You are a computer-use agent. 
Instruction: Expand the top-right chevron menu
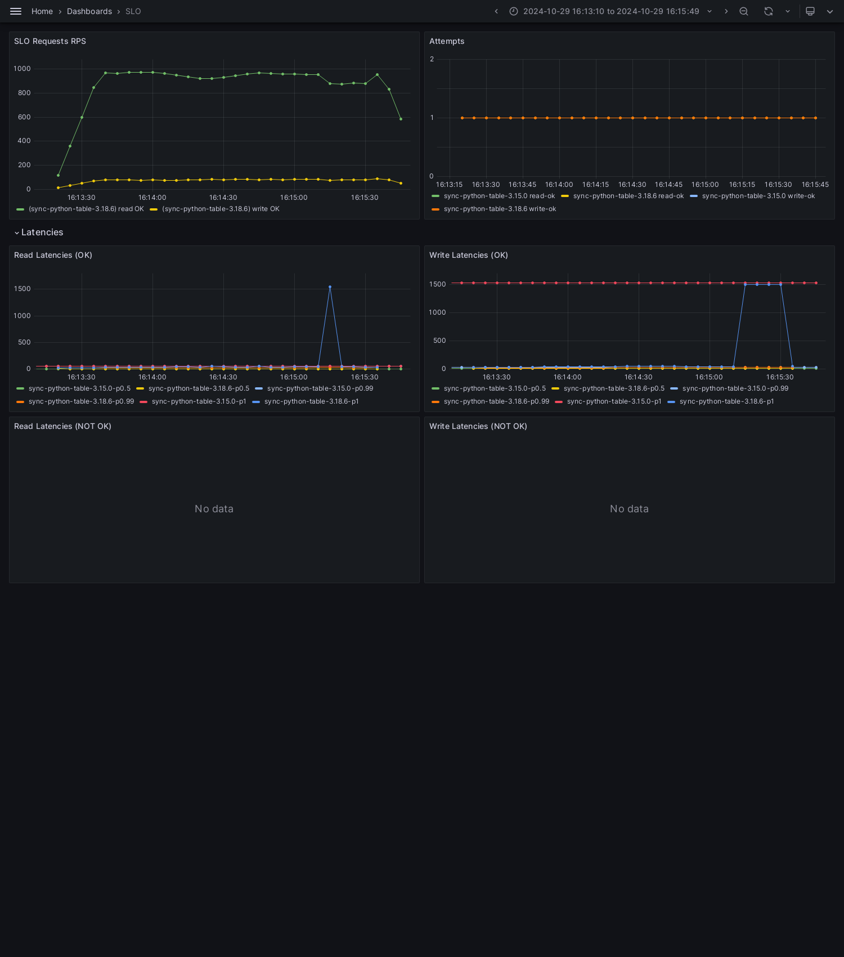click(x=830, y=11)
